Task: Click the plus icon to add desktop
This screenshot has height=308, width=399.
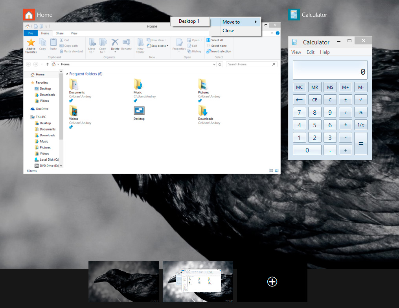Action: 272,281
